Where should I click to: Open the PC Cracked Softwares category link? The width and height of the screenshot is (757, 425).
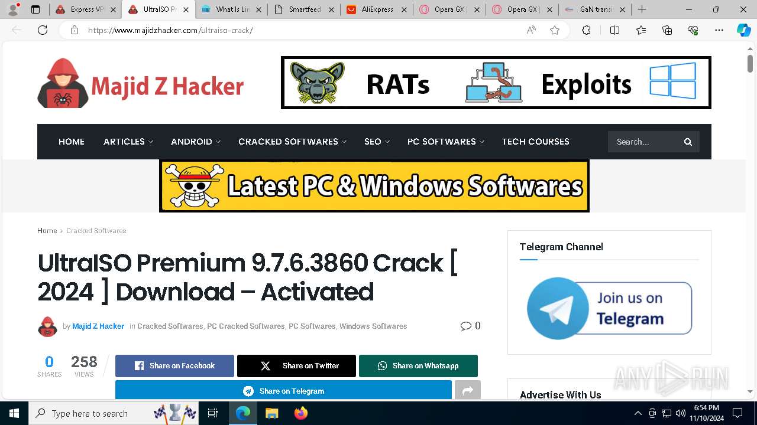[x=245, y=326]
